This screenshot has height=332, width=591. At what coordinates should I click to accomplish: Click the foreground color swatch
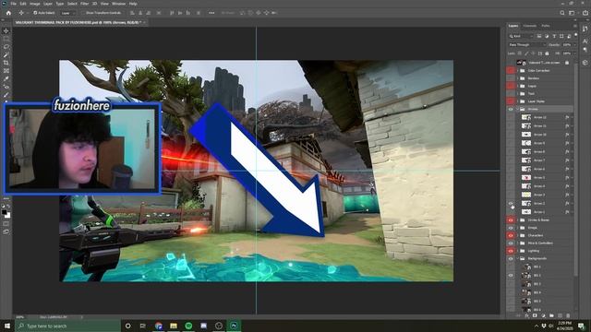(4, 212)
